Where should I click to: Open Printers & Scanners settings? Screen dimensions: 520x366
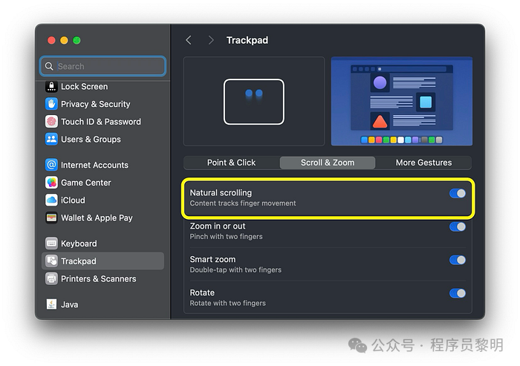click(x=99, y=279)
